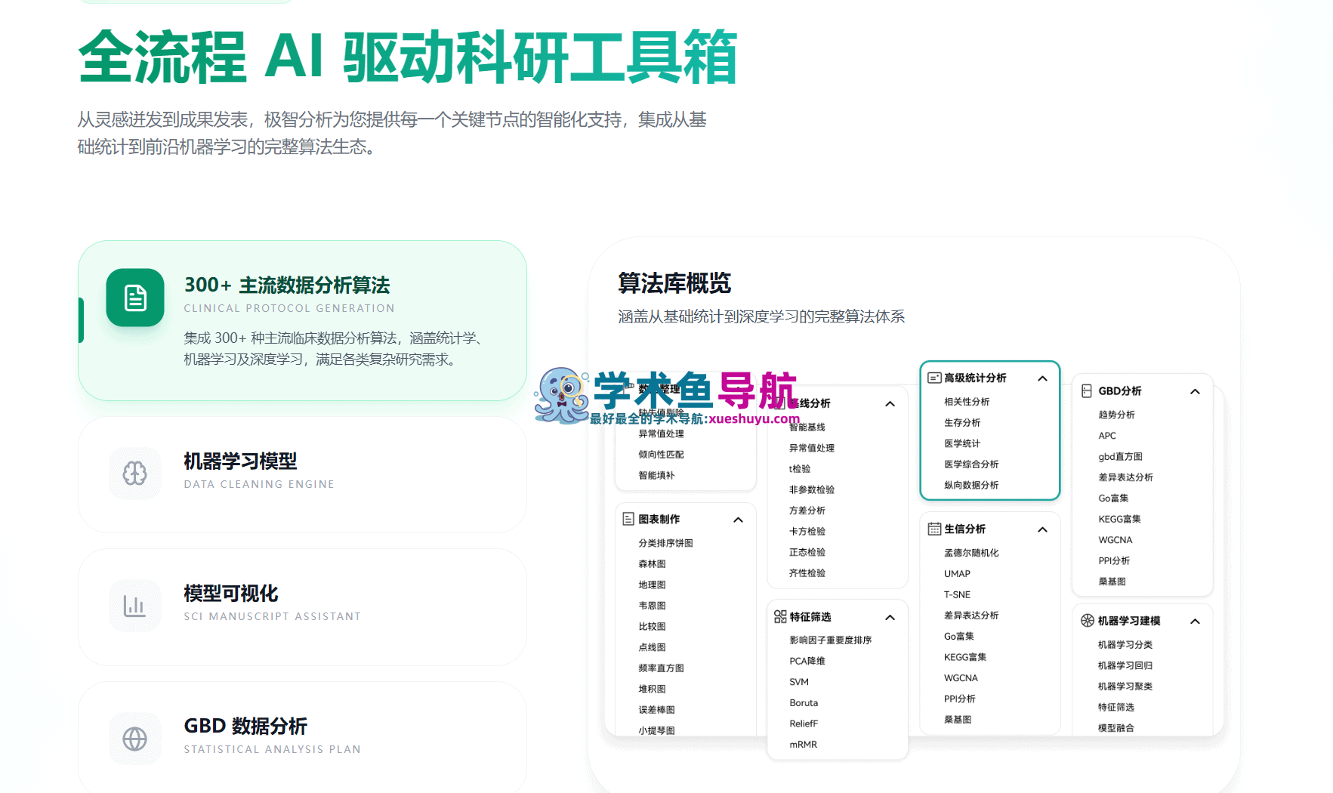Open 卡方检验 item
1333x793 pixels.
pyautogui.click(x=807, y=531)
